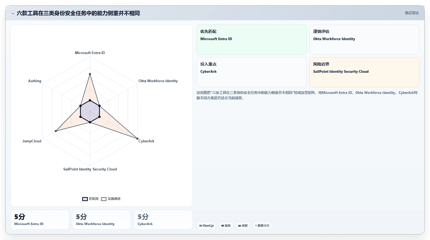This screenshot has width=430, height=240.
Task: Click the 5分 Microsoft Entra ID score card
Action: (x=40, y=219)
